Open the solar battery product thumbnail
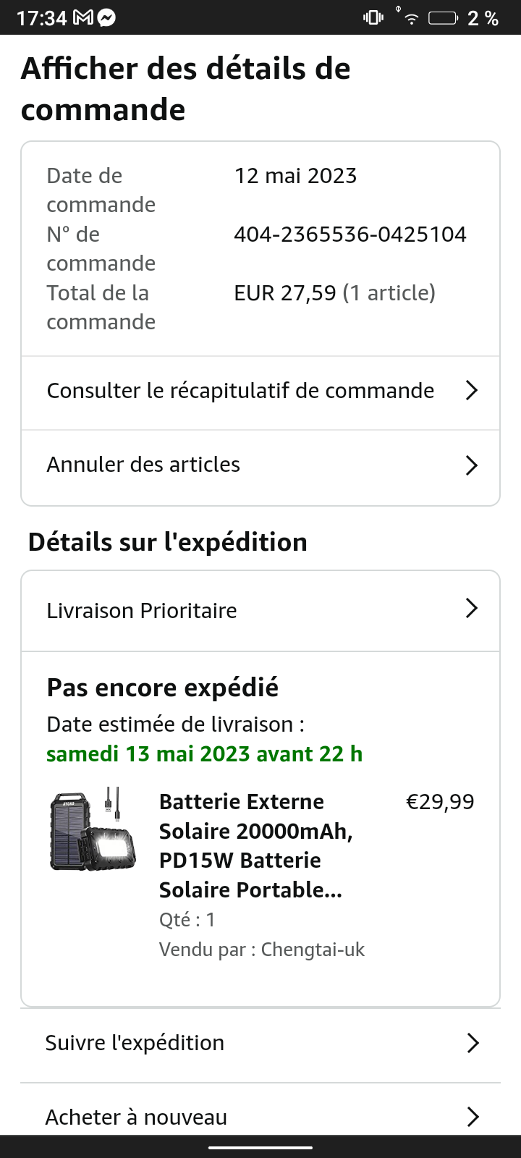Image resolution: width=521 pixels, height=1158 pixels. pos(93,829)
